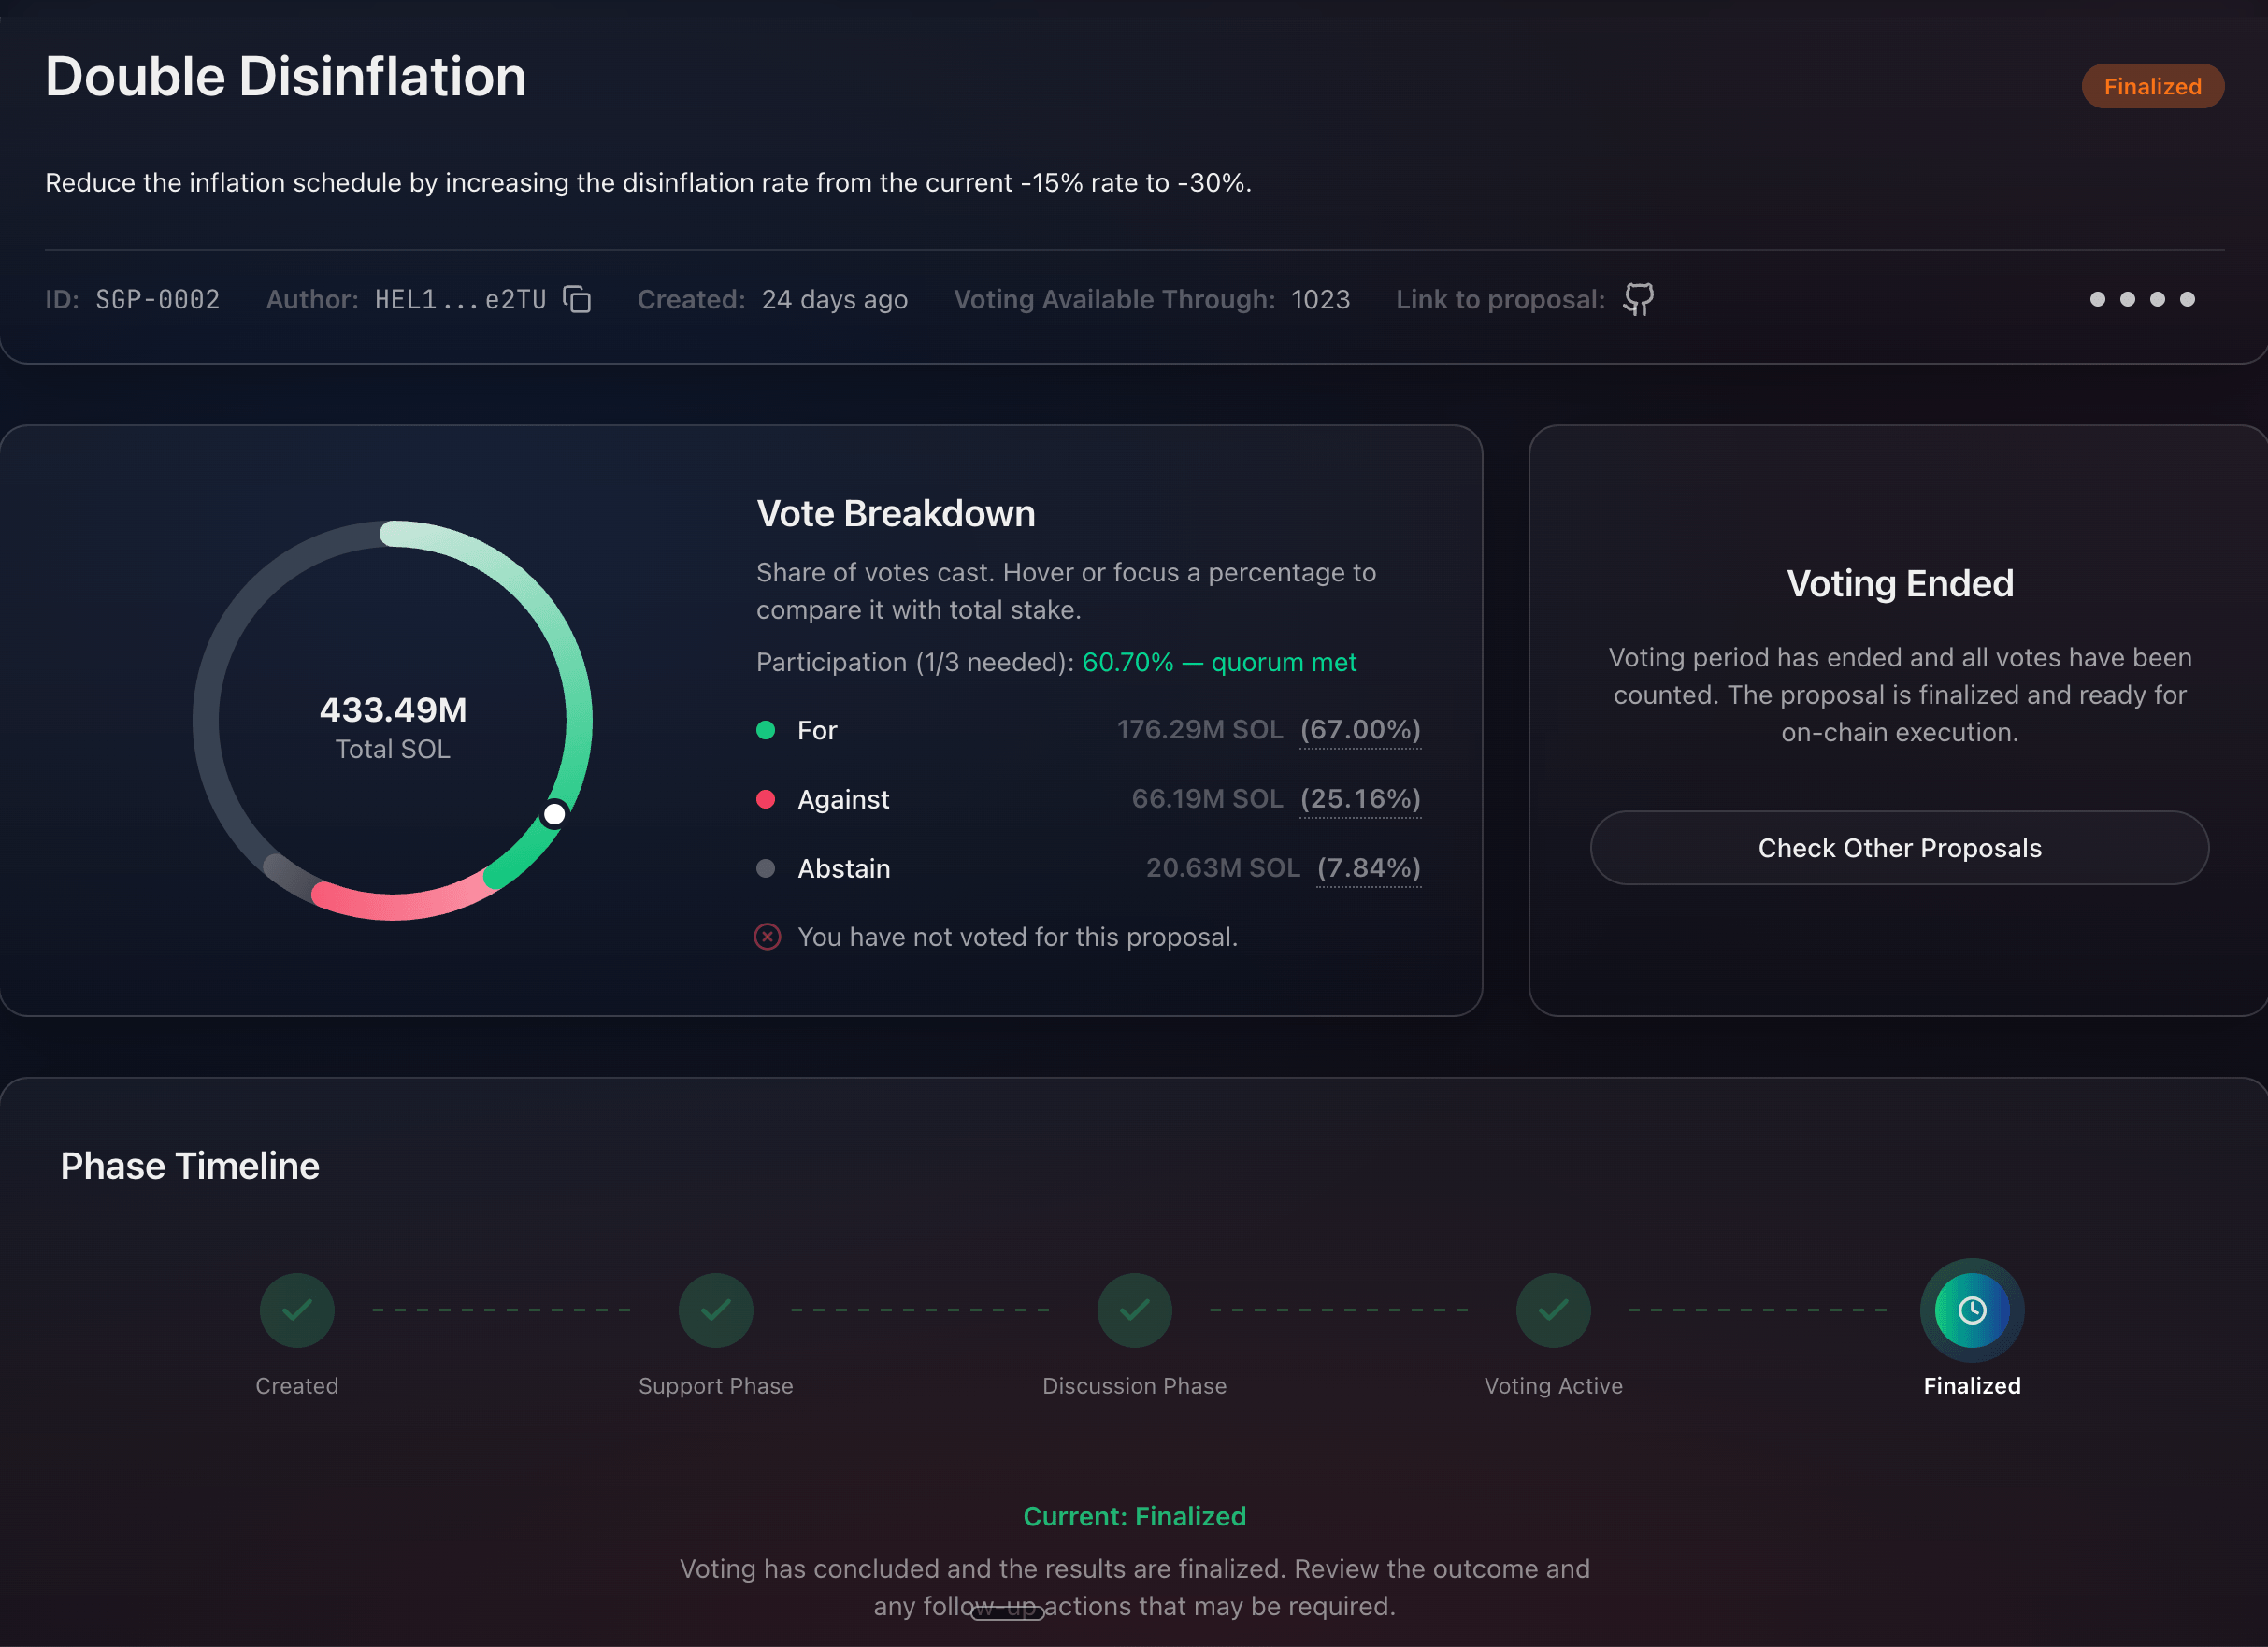Copy the author address HEL1...e2TU

pyautogui.click(x=577, y=299)
